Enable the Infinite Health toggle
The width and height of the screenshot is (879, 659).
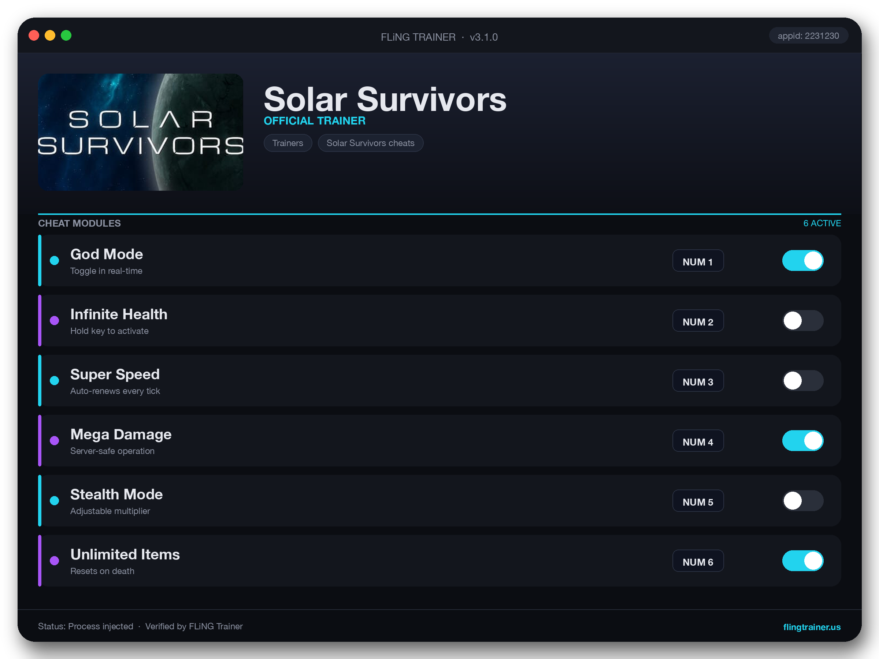[803, 321]
